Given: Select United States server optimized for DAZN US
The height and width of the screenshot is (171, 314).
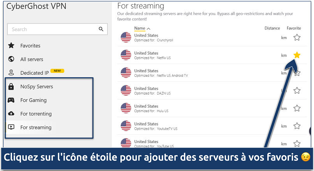Looking at the screenshot, I should tap(212, 90).
